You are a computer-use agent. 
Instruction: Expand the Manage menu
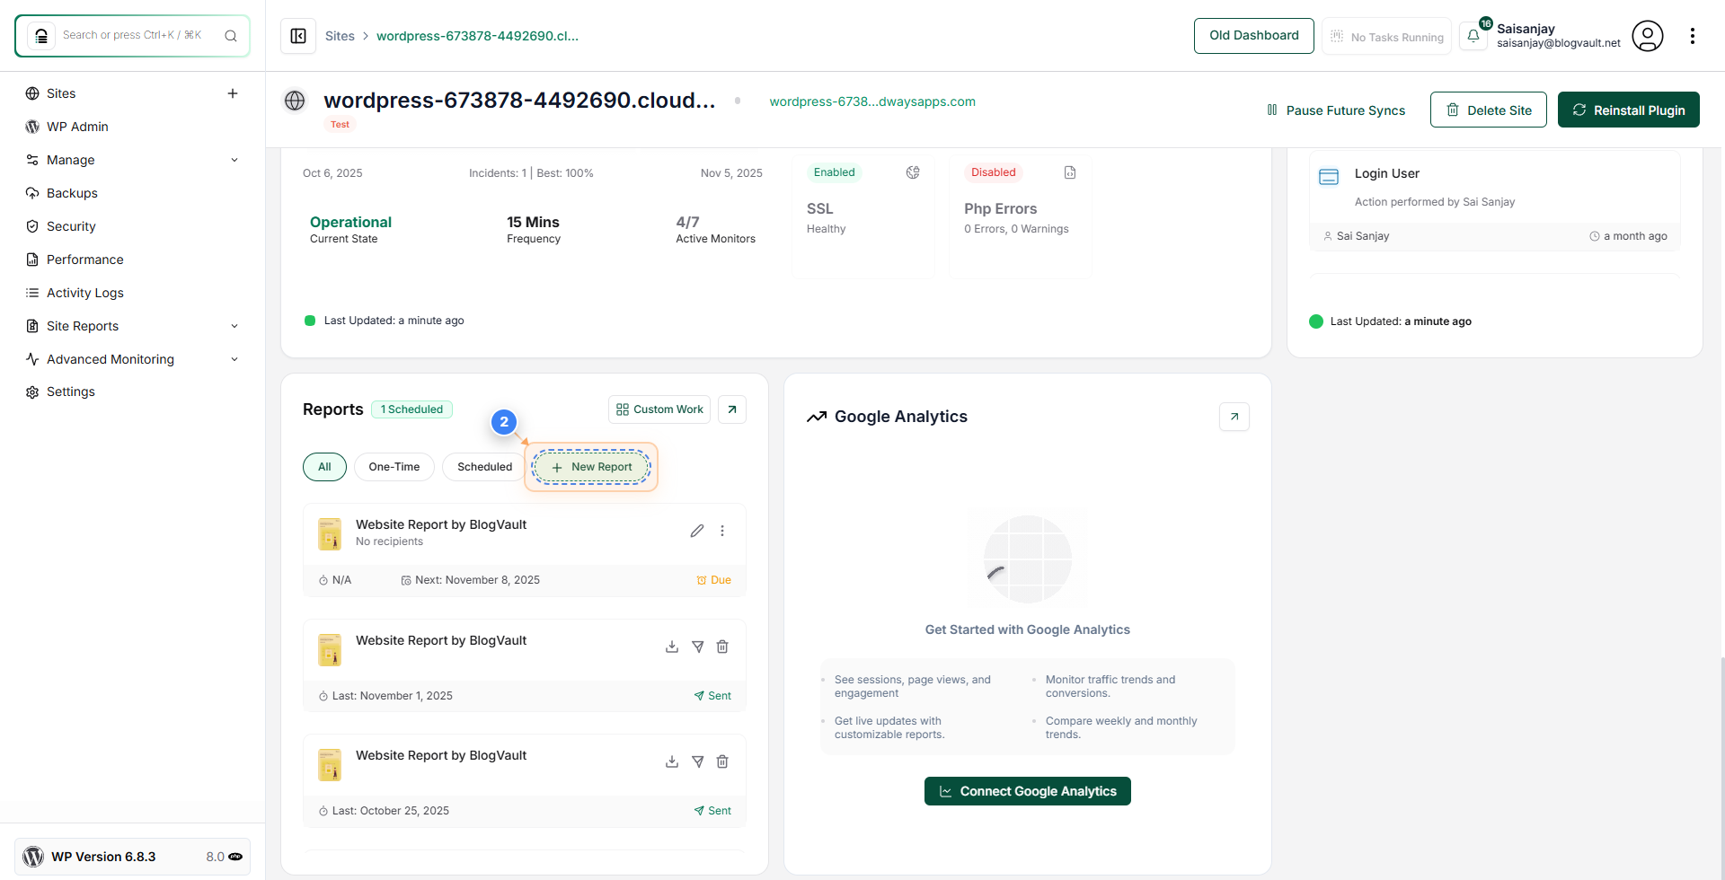(133, 160)
